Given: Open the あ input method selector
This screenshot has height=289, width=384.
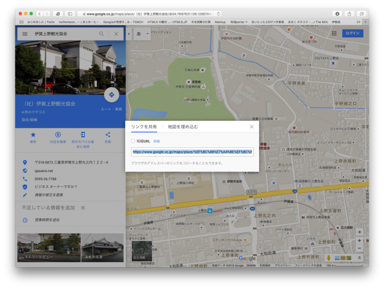Looking at the screenshot, I should (x=139, y=34).
